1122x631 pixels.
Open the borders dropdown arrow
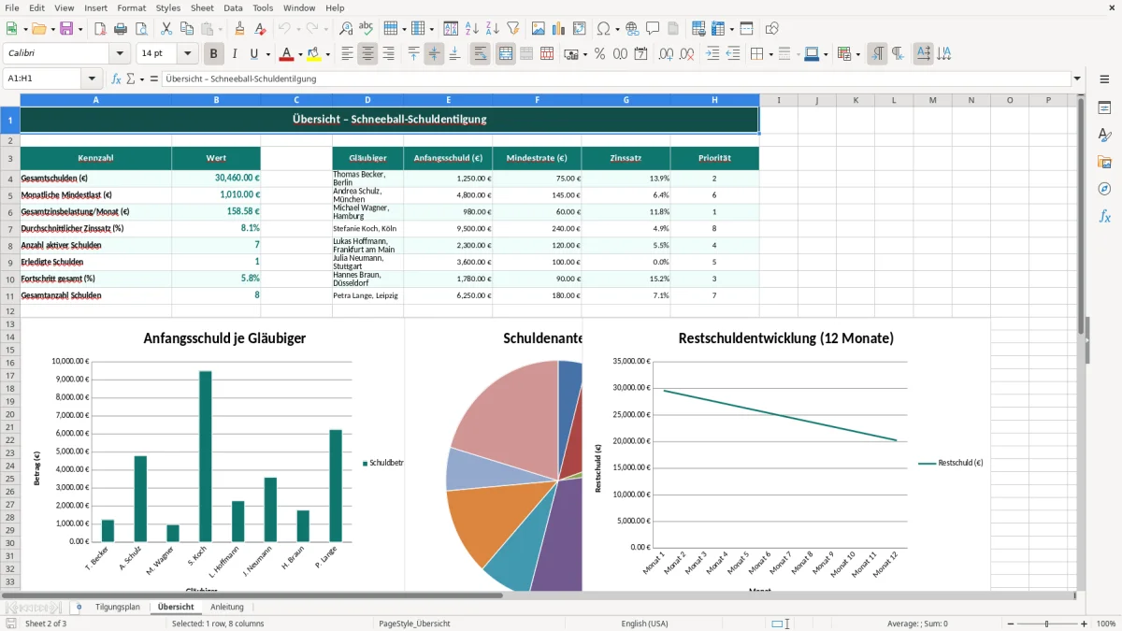770,54
